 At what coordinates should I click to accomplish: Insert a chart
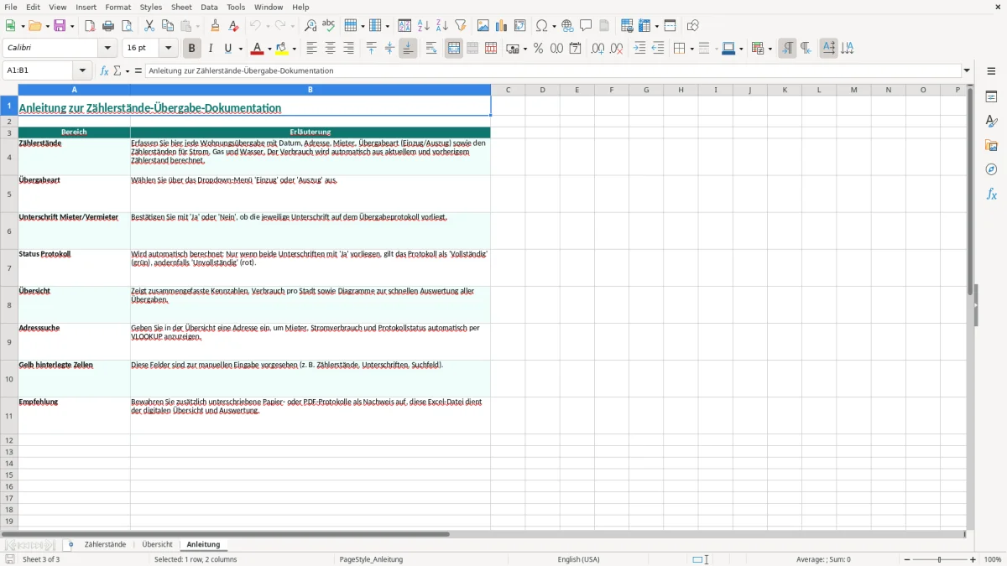coord(502,26)
